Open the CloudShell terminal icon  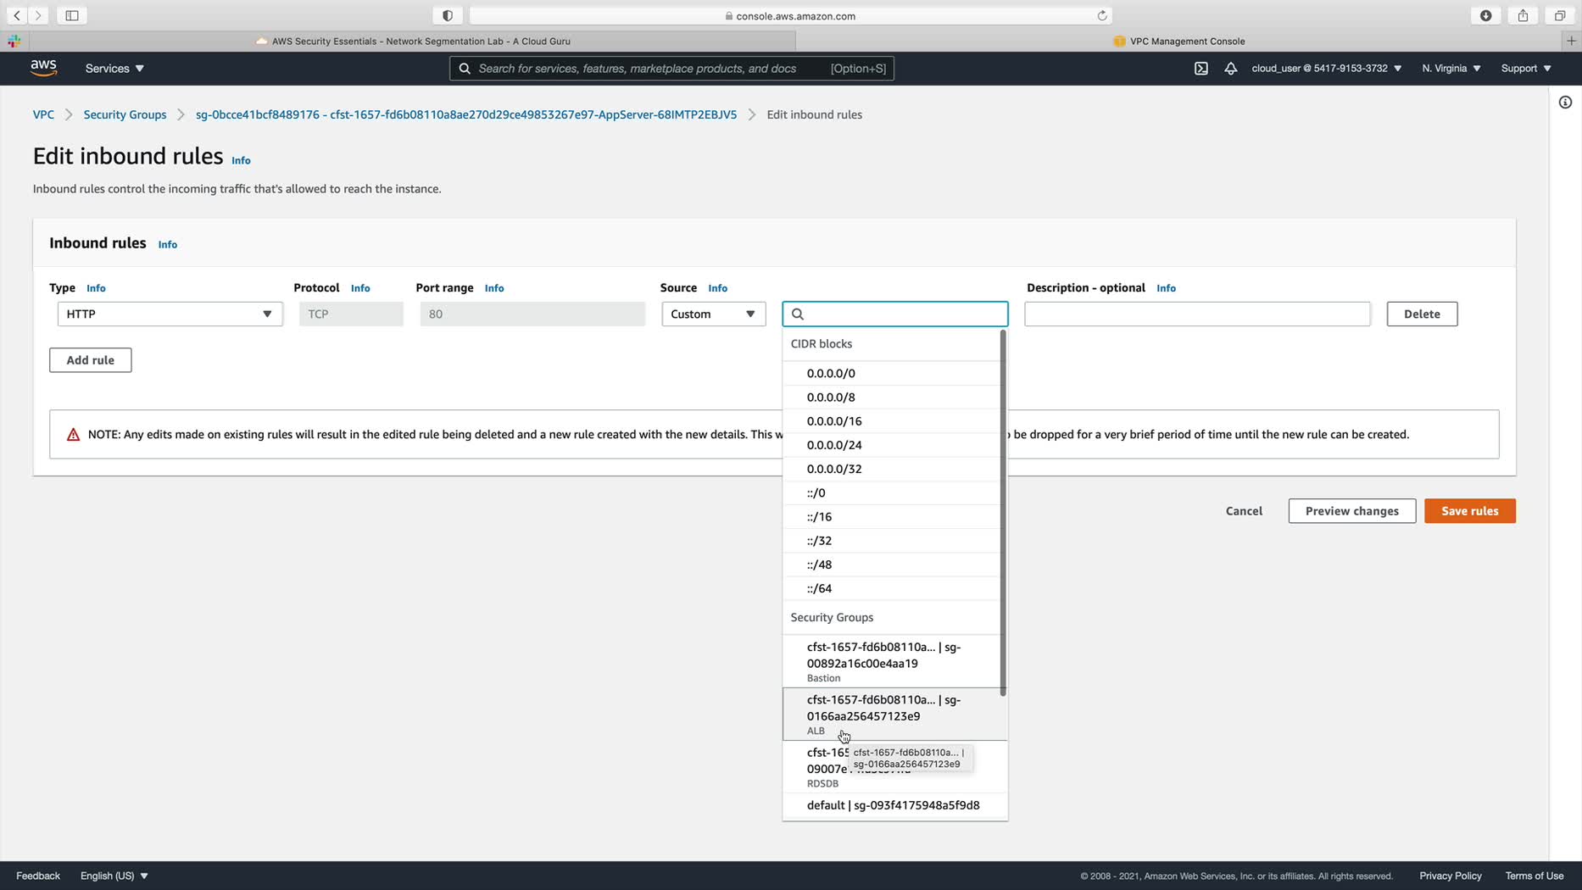1201,69
